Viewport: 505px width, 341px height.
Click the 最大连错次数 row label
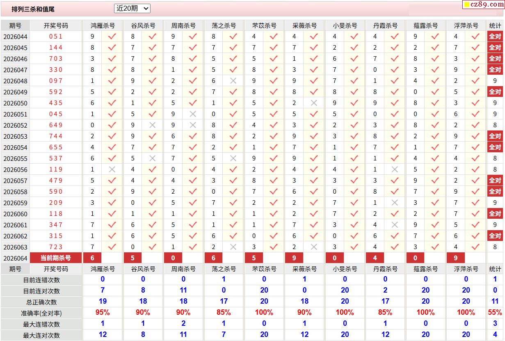pyautogui.click(x=41, y=324)
